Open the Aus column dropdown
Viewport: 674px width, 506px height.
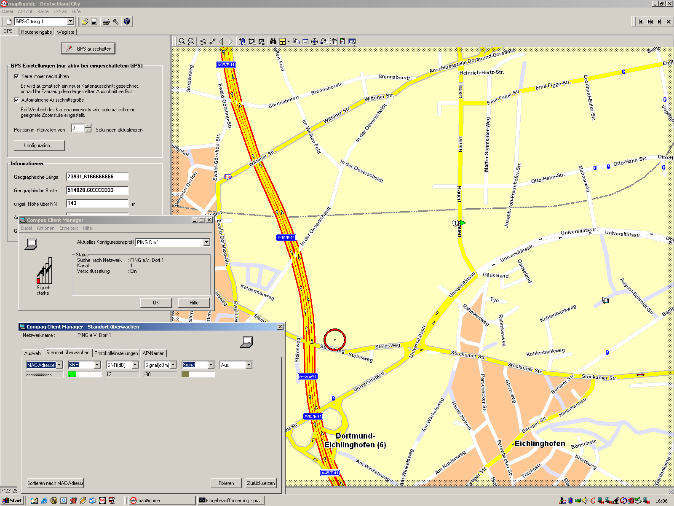(x=249, y=365)
